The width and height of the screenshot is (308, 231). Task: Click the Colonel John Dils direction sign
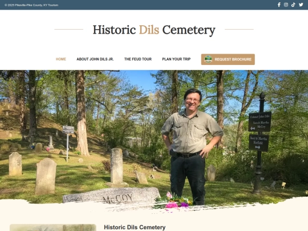(x=260, y=121)
